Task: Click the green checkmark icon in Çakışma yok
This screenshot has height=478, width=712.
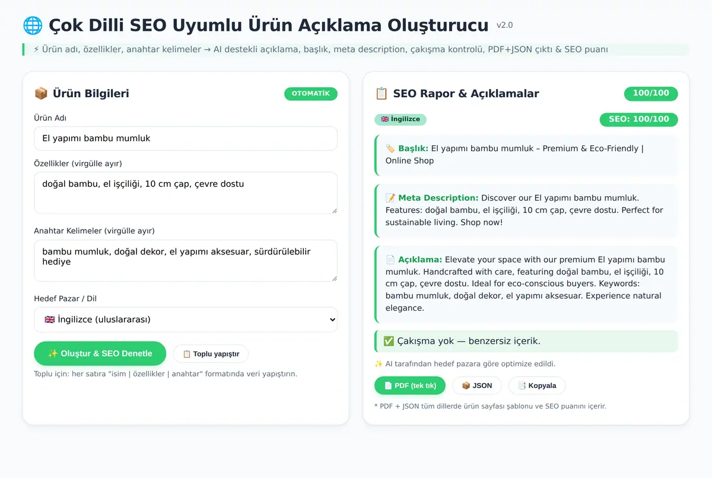Action: click(x=389, y=341)
